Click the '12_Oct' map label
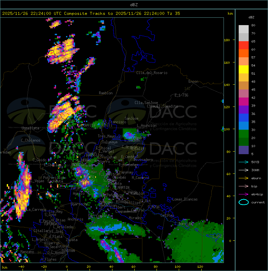Image resolution: width=268 pixels, height=271 pixels. pyautogui.click(x=145, y=201)
